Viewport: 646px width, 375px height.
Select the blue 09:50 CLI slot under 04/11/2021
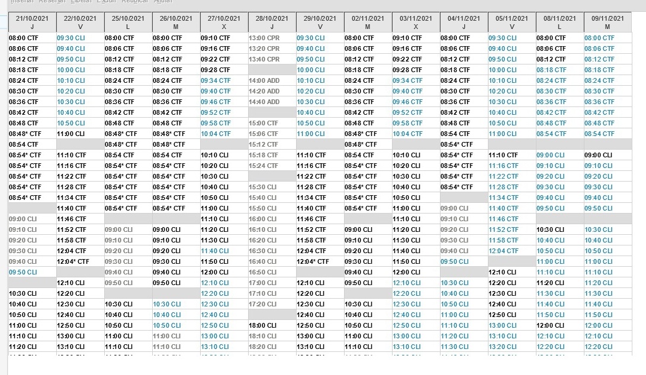click(x=464, y=261)
